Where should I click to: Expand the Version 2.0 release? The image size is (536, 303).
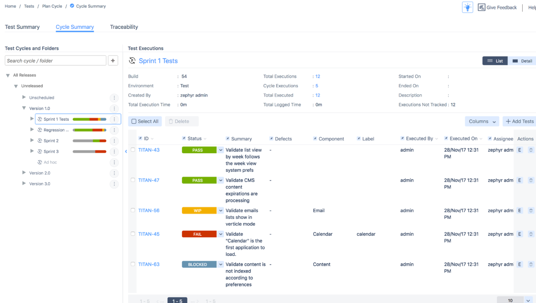(24, 173)
